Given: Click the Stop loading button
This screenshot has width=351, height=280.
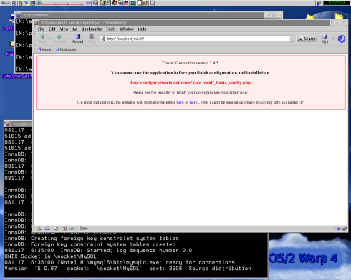Looking at the screenshot, I should [x=92, y=38].
